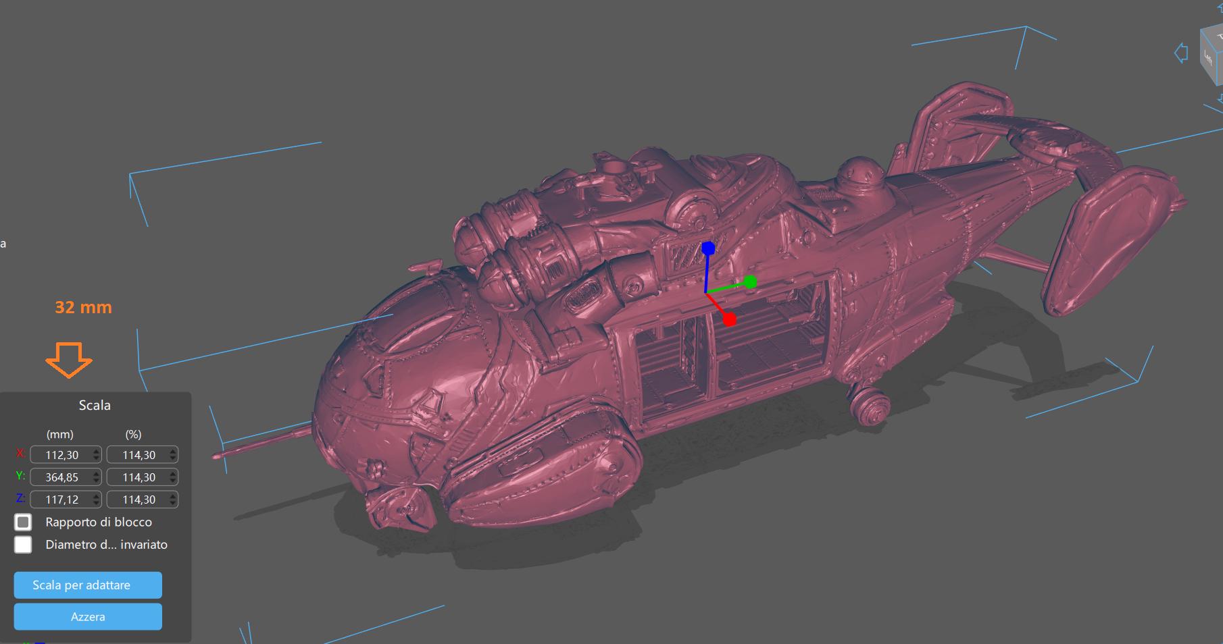The width and height of the screenshot is (1223, 644).
Task: Click the green Y-axis gizmo handle
Action: (750, 281)
